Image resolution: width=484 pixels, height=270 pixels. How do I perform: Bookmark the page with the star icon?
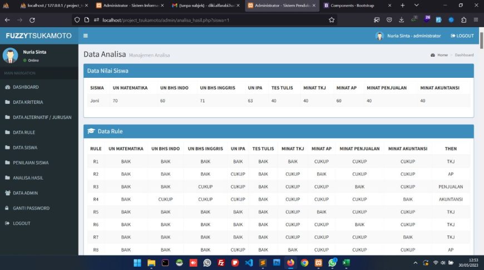[332, 20]
